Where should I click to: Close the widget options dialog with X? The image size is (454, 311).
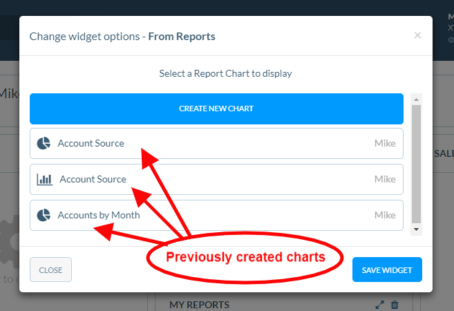417,35
